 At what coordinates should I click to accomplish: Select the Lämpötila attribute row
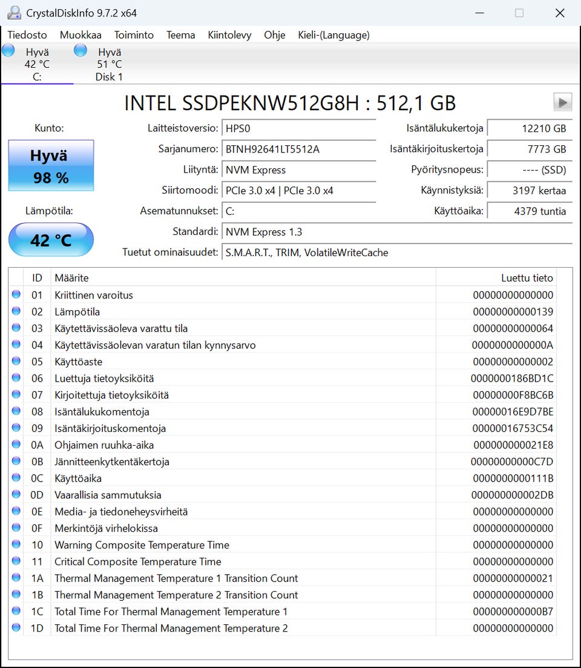click(242, 312)
